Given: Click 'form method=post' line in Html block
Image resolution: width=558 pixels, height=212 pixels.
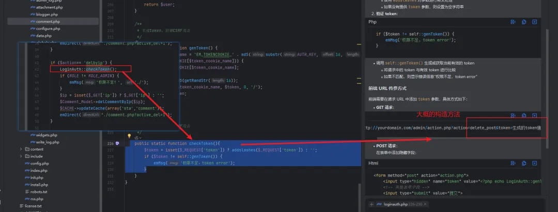Looking at the screenshot, I should (x=421, y=175).
